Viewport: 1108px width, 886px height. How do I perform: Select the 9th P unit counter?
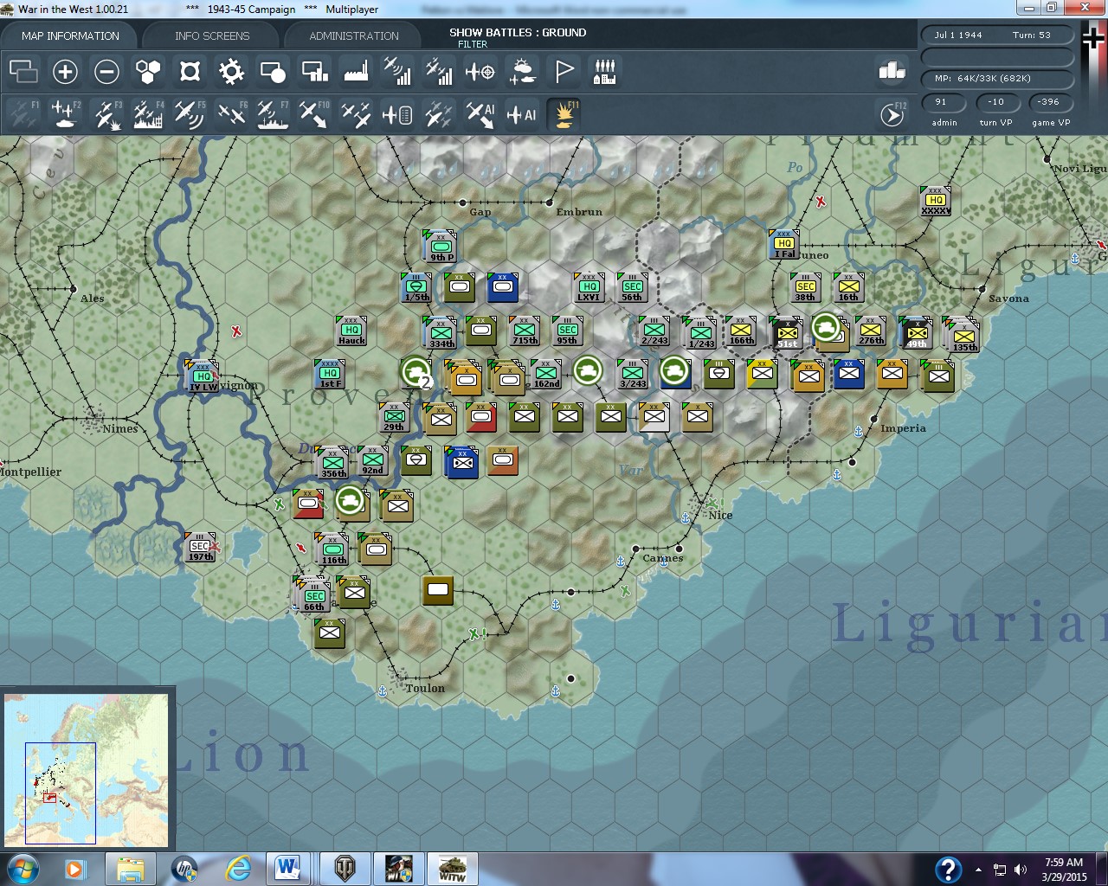[441, 247]
